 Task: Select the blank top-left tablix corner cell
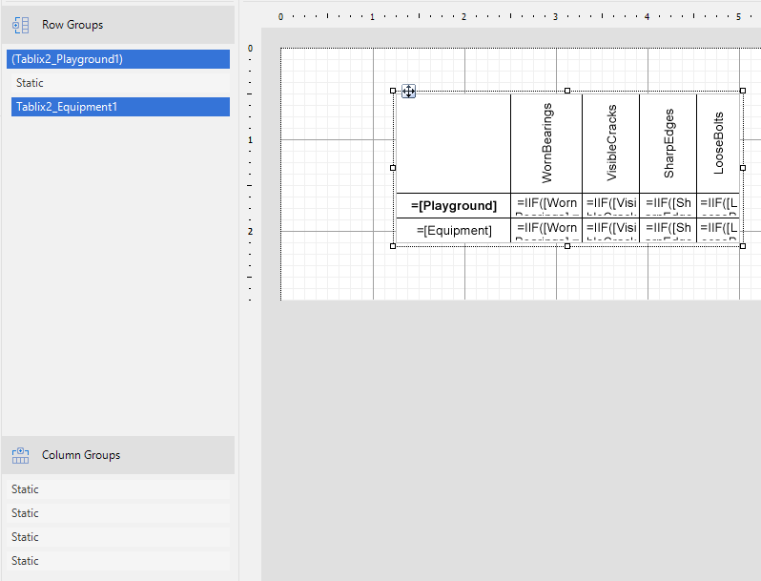(x=453, y=143)
